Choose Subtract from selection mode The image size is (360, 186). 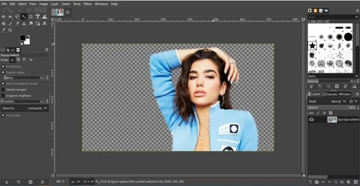click(x=24, y=60)
